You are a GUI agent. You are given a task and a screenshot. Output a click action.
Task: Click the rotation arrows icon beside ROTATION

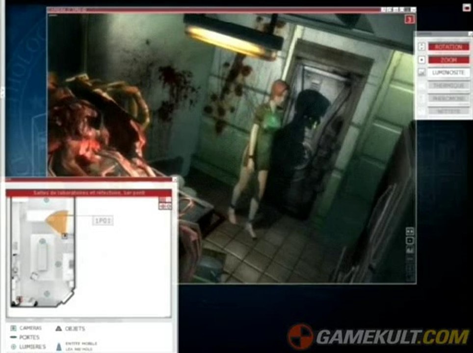[x=421, y=47]
